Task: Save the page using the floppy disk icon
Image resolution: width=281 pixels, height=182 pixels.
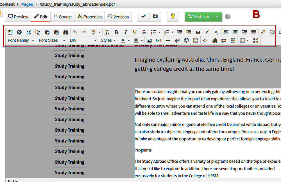Action: tap(10, 32)
